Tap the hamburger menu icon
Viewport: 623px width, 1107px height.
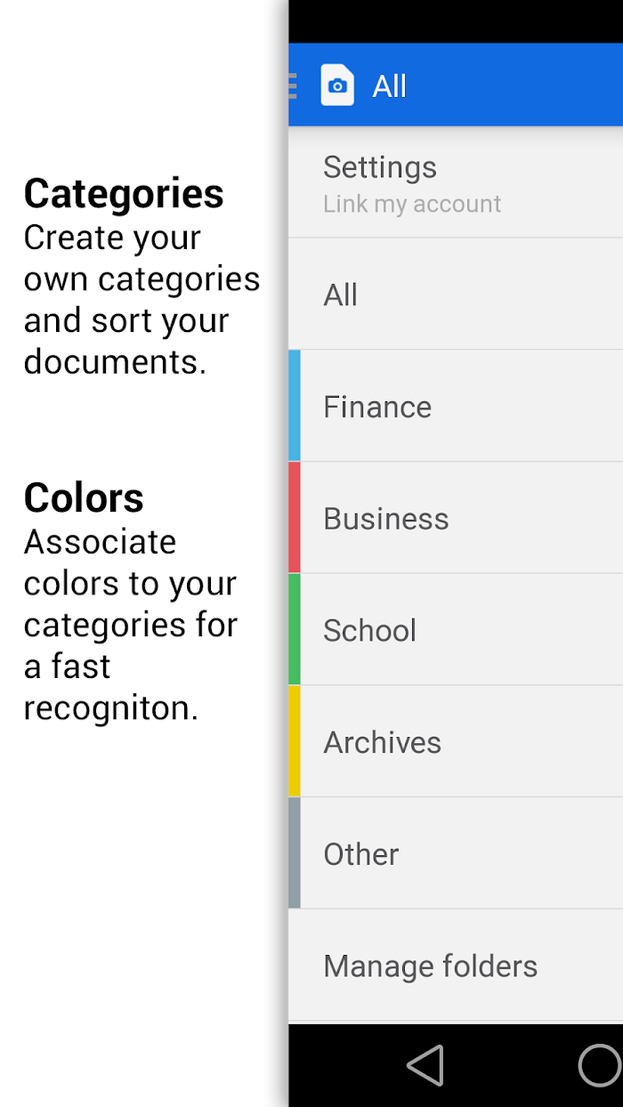[x=293, y=85]
